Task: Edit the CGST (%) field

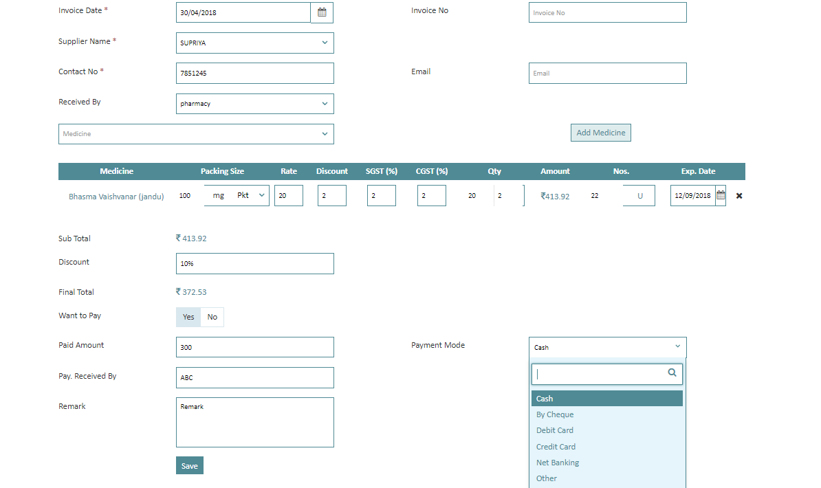Action: pyautogui.click(x=431, y=195)
